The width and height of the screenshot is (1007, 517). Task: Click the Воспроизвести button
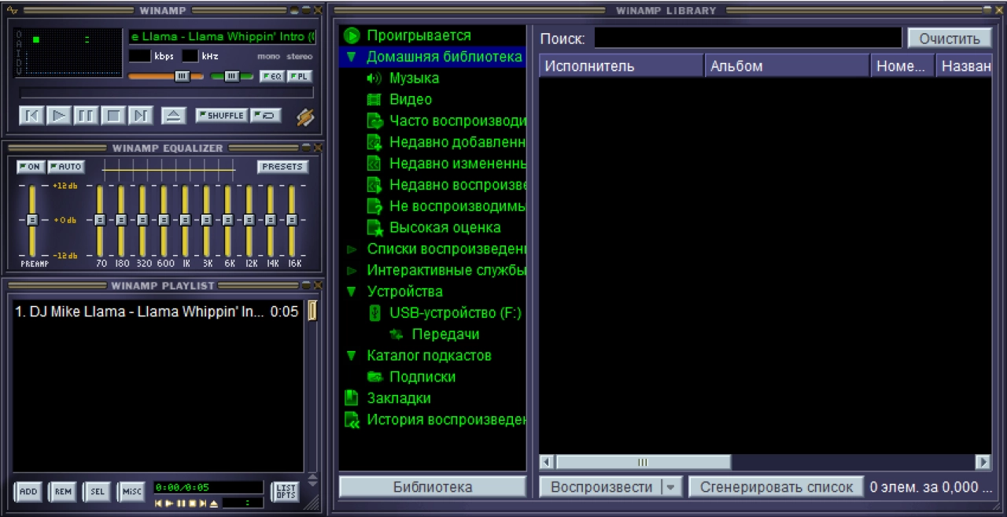601,487
